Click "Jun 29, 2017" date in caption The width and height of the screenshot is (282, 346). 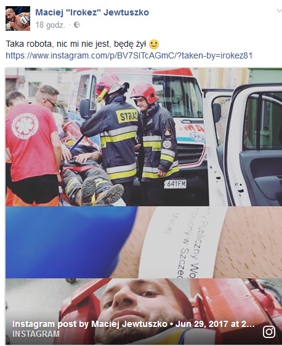(x=201, y=324)
